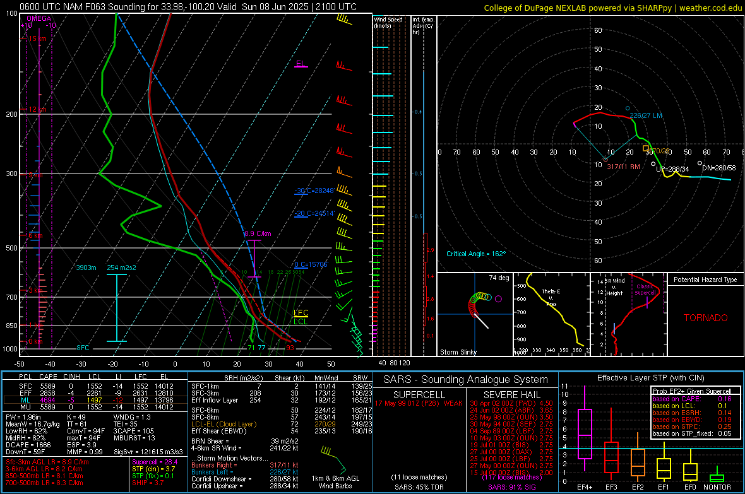Click the 'DCAPE = 1666' value
Image resolution: width=745 pixels, height=494 pixels.
coord(28,445)
